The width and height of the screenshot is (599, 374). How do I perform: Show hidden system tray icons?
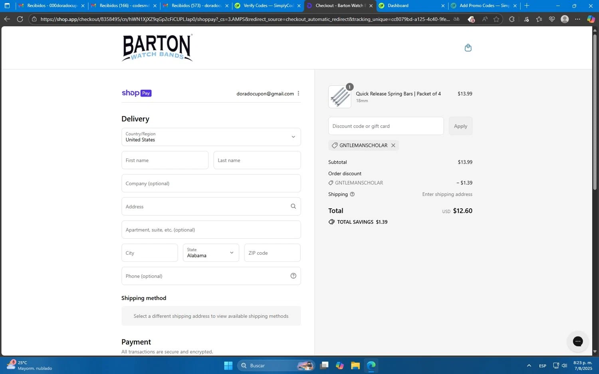(x=529, y=366)
